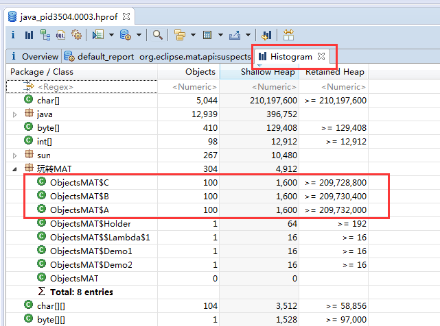Sort by Objects column header

[189, 72]
